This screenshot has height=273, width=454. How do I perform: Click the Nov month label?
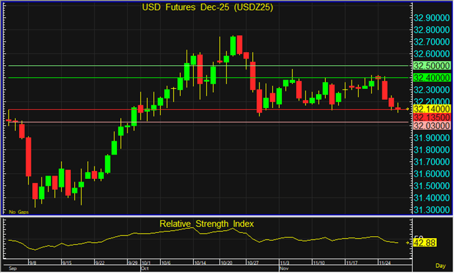pyautogui.click(x=284, y=269)
